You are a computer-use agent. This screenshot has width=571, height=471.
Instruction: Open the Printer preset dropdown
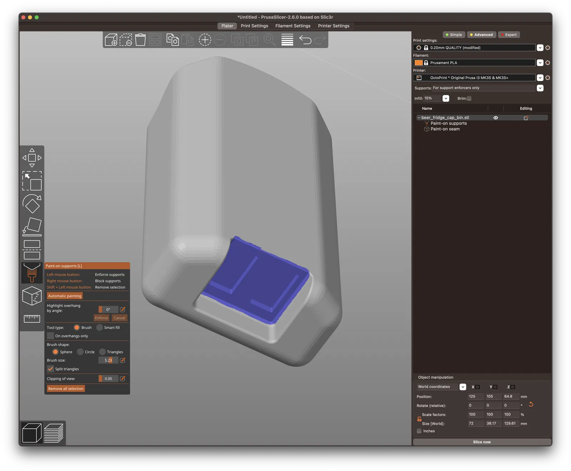point(540,78)
